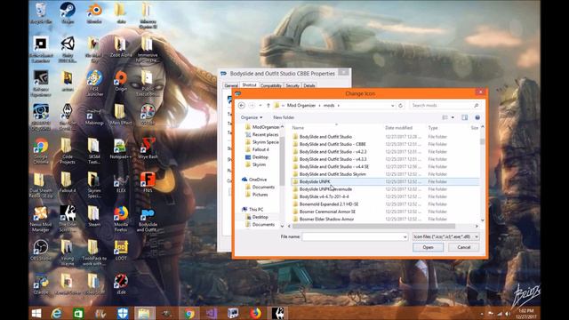Open Blender desktop shortcut
This screenshot has height=320, width=569.
click(94, 12)
